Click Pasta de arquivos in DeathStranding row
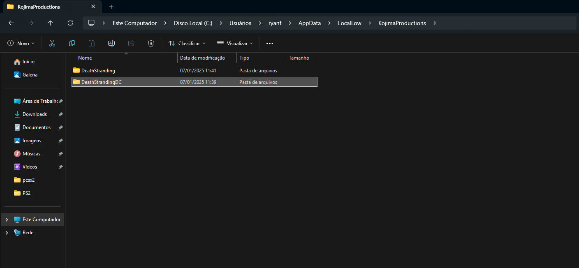Image resolution: width=579 pixels, height=268 pixels. coord(258,71)
